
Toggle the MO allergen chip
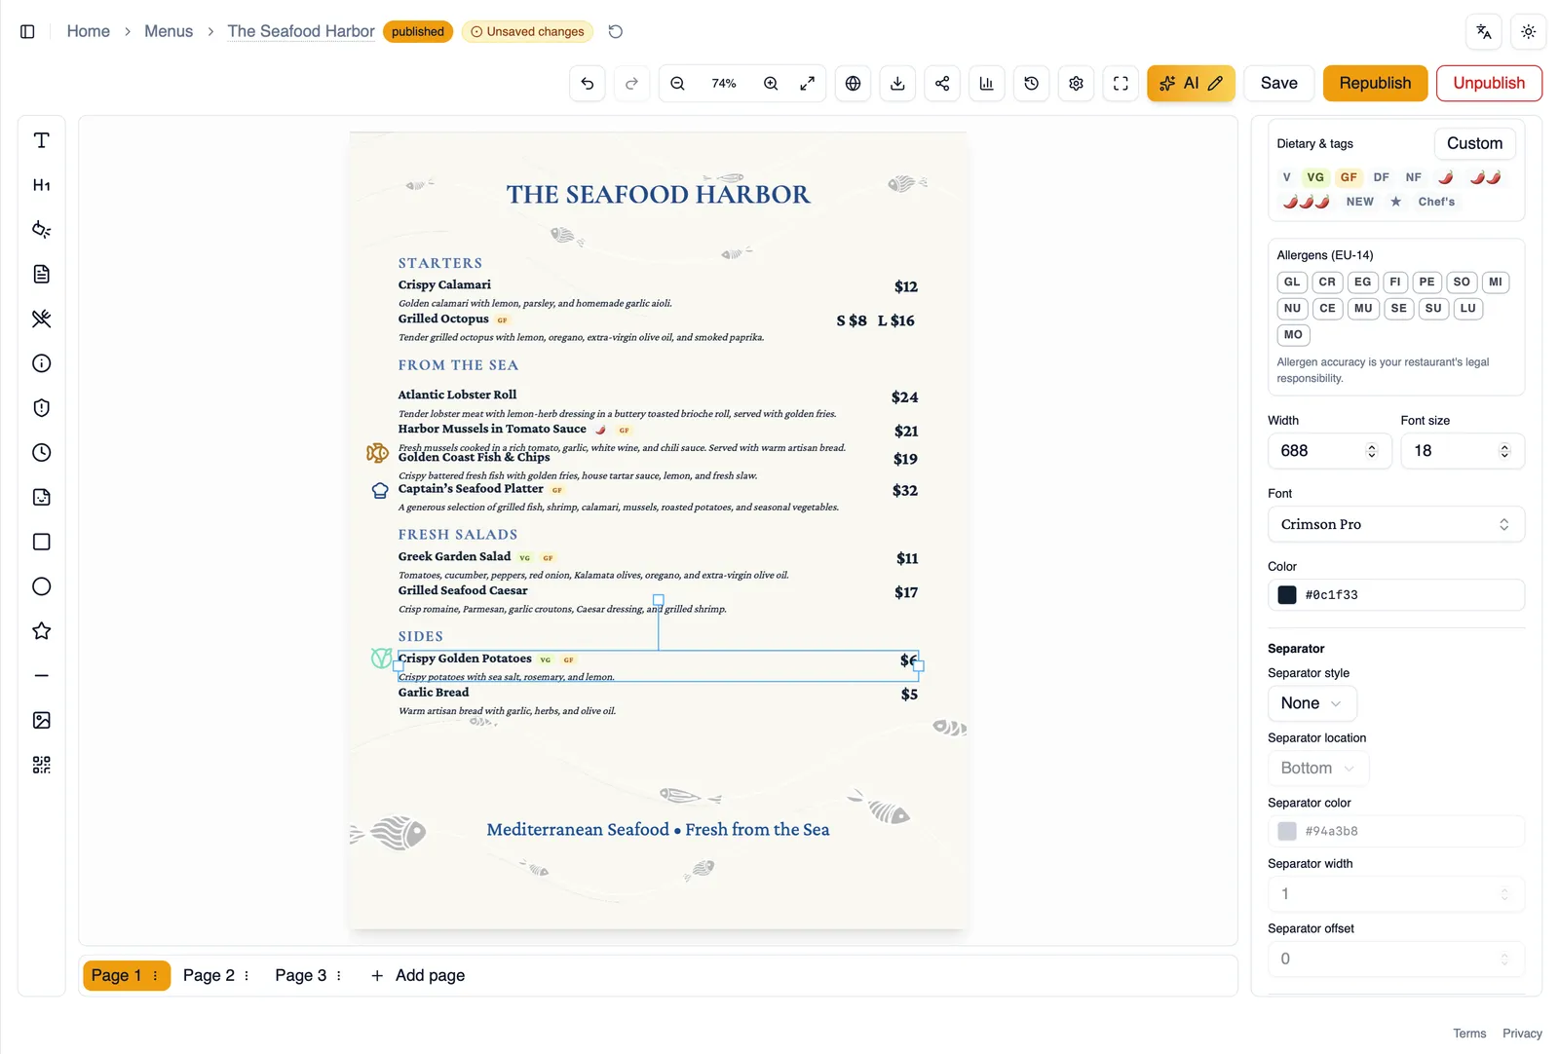click(x=1293, y=335)
